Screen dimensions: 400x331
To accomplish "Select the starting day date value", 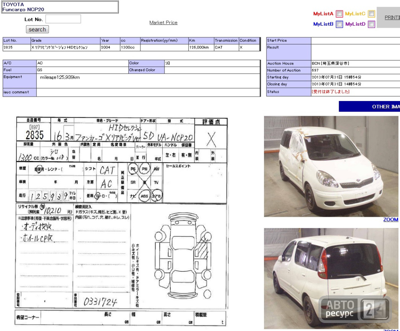I will click(336, 77).
